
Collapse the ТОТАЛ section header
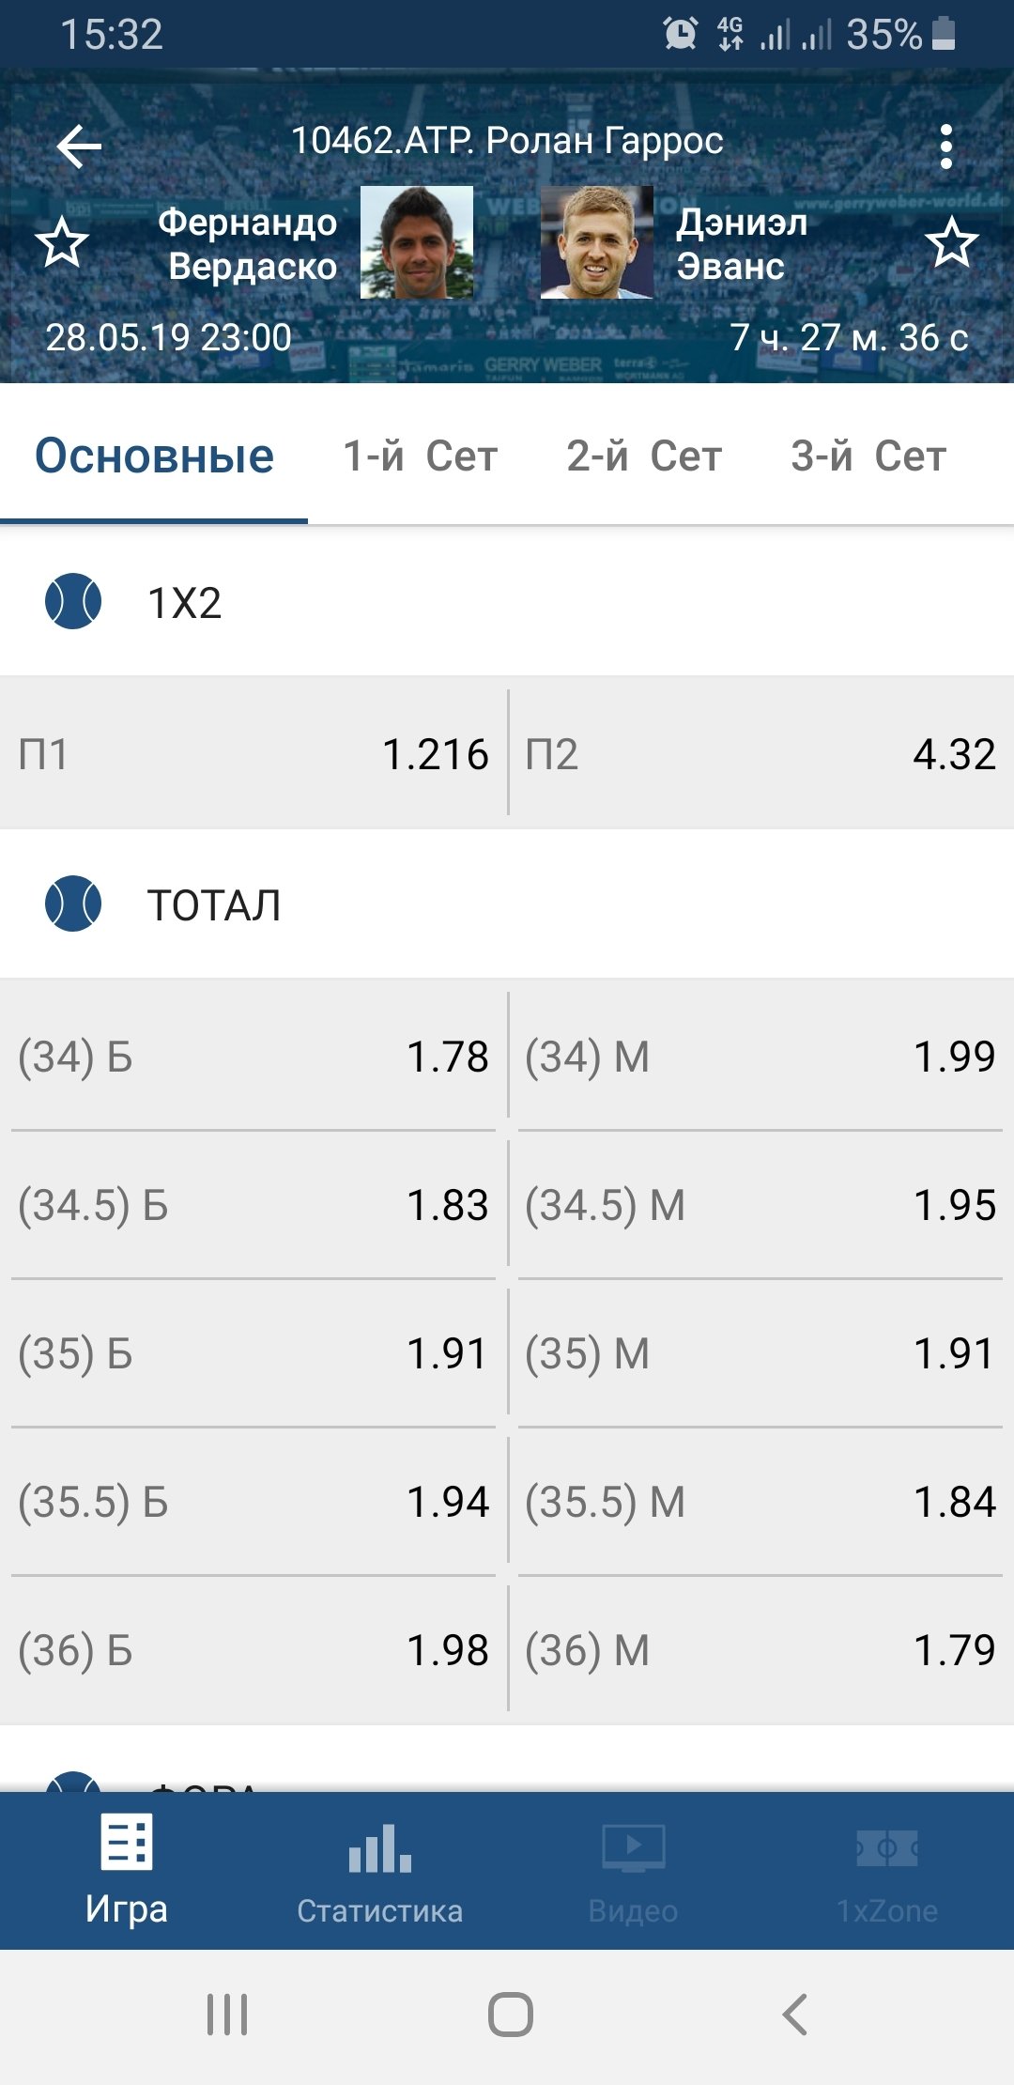coord(507,903)
